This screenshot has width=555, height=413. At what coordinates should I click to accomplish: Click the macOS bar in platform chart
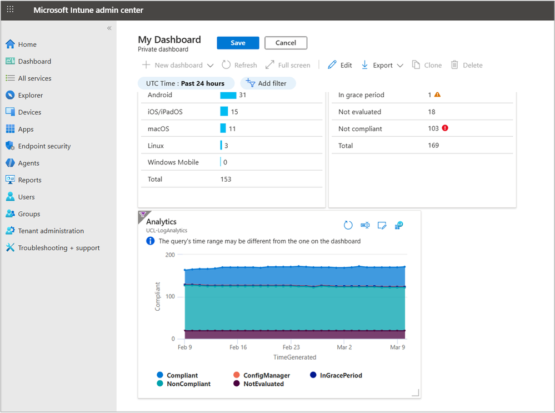click(x=223, y=128)
